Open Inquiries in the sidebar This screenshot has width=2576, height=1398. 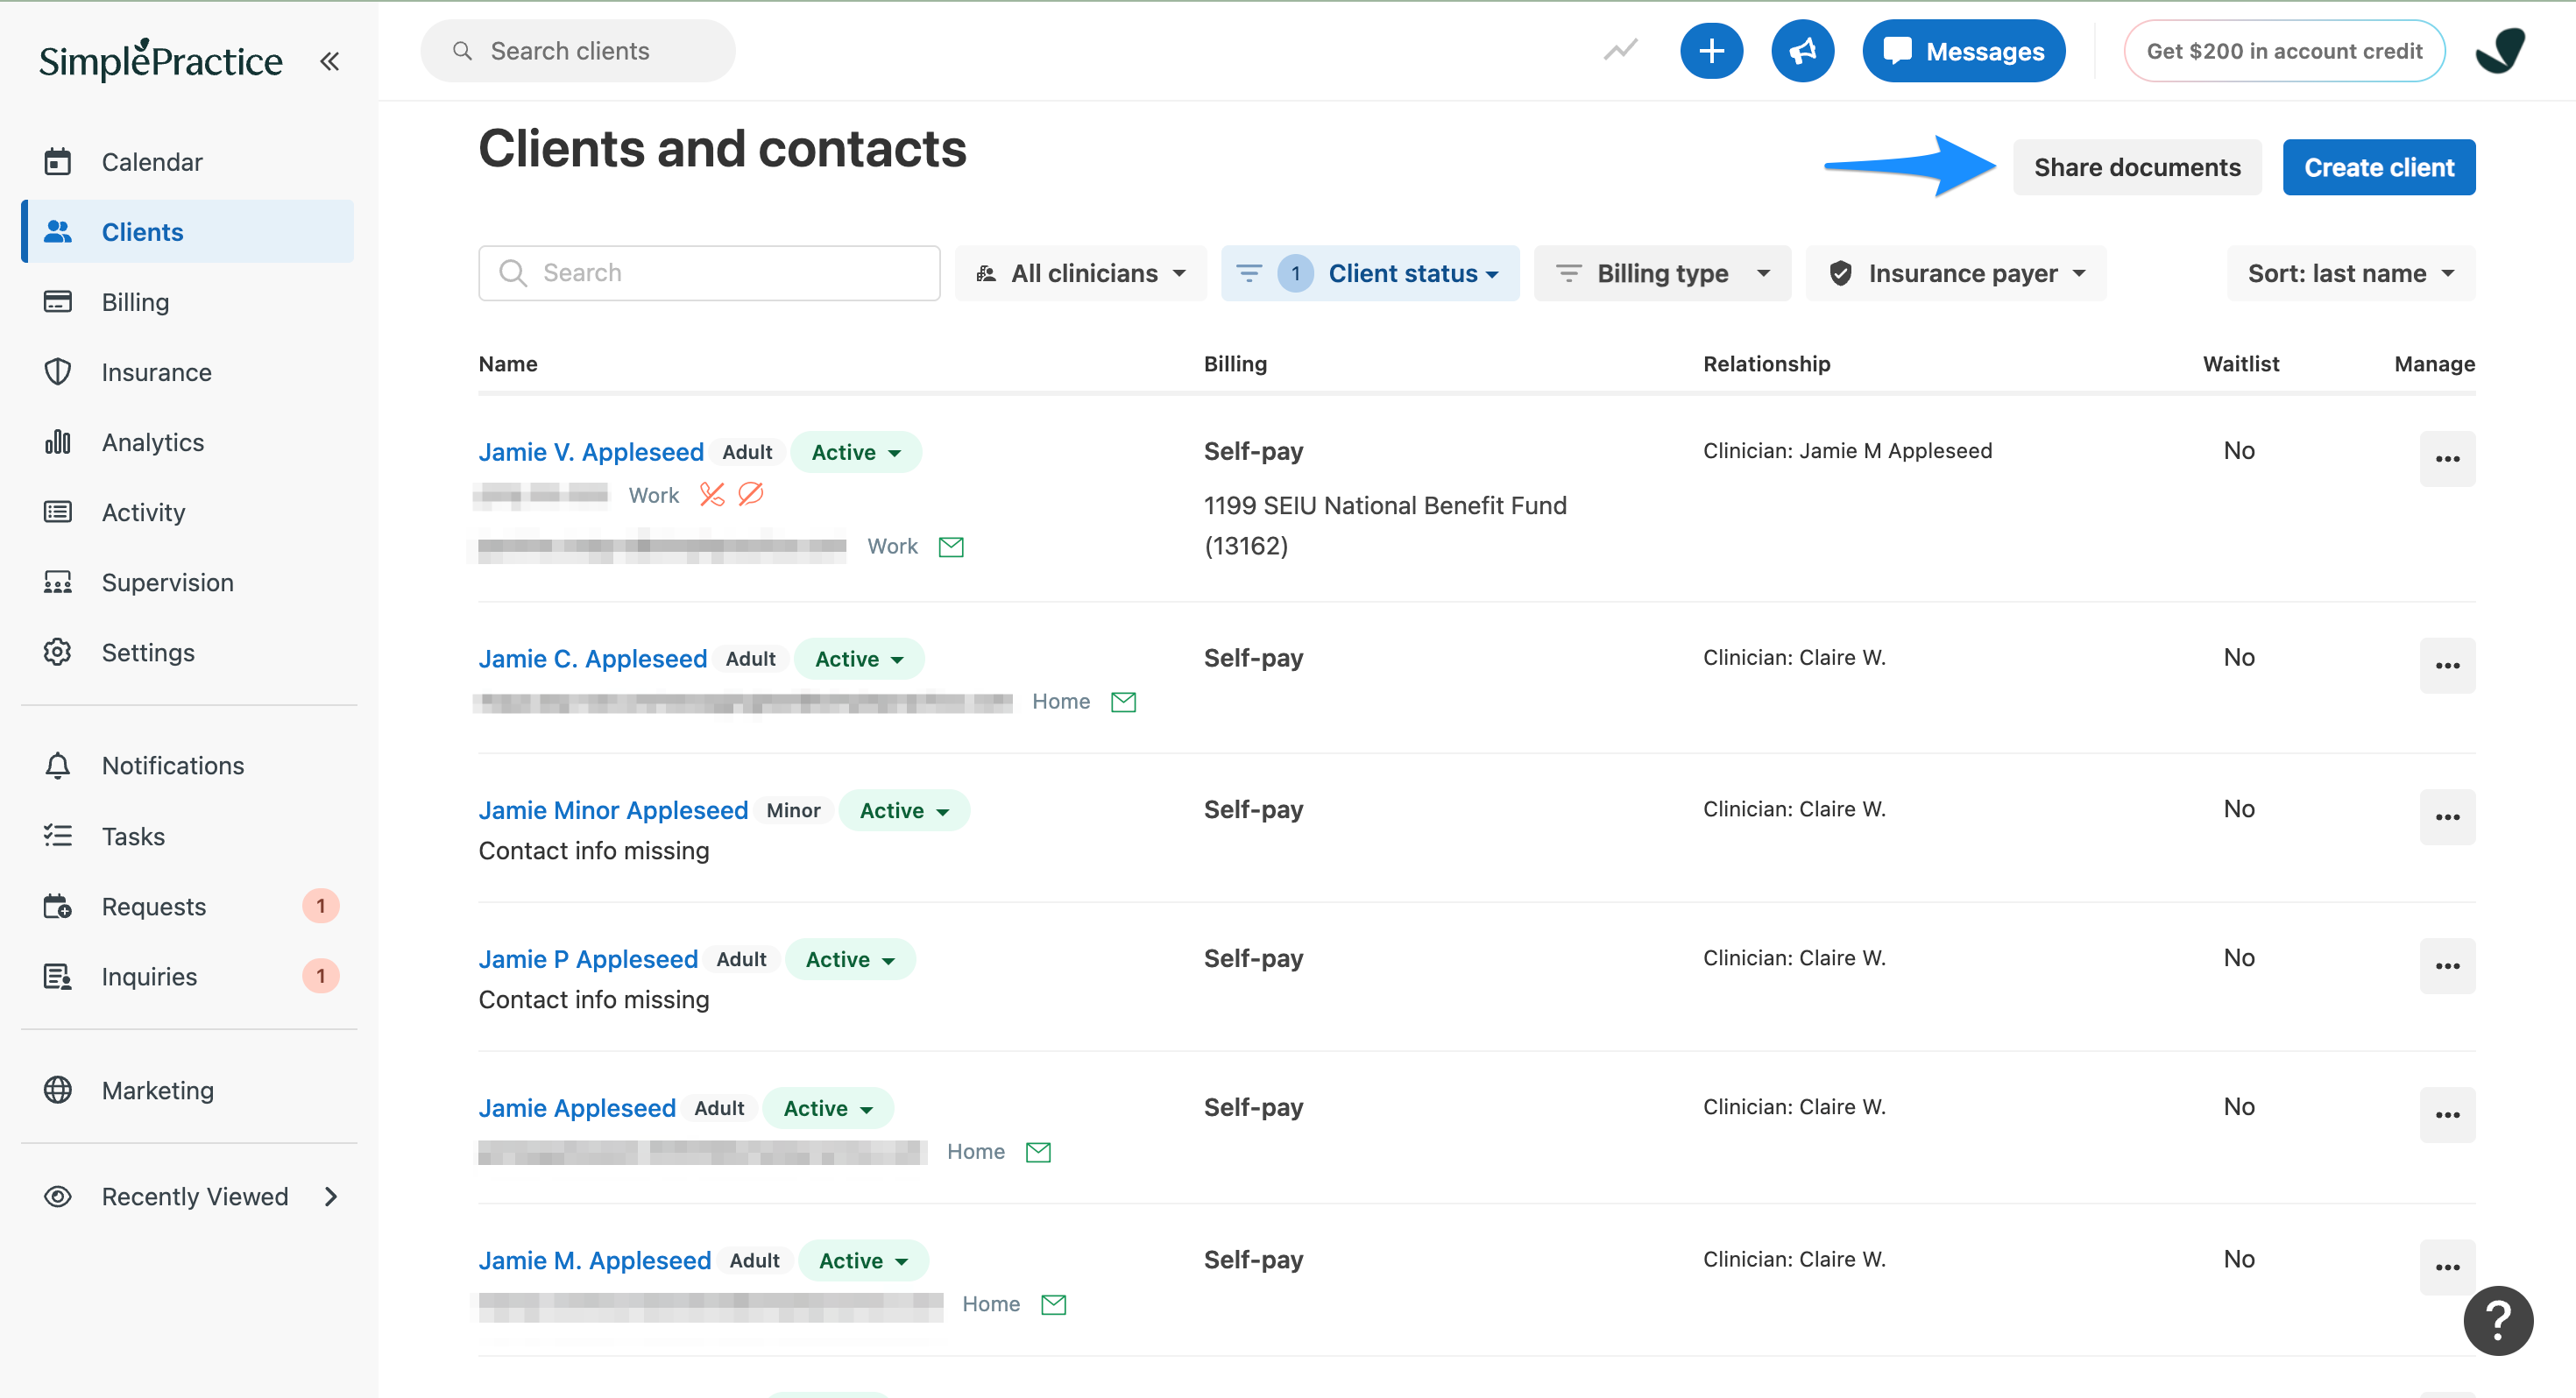188,976
